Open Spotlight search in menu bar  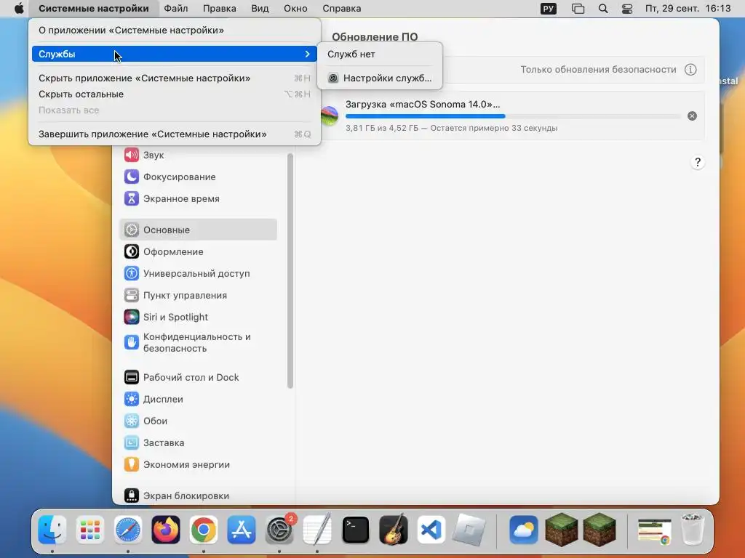coord(603,9)
